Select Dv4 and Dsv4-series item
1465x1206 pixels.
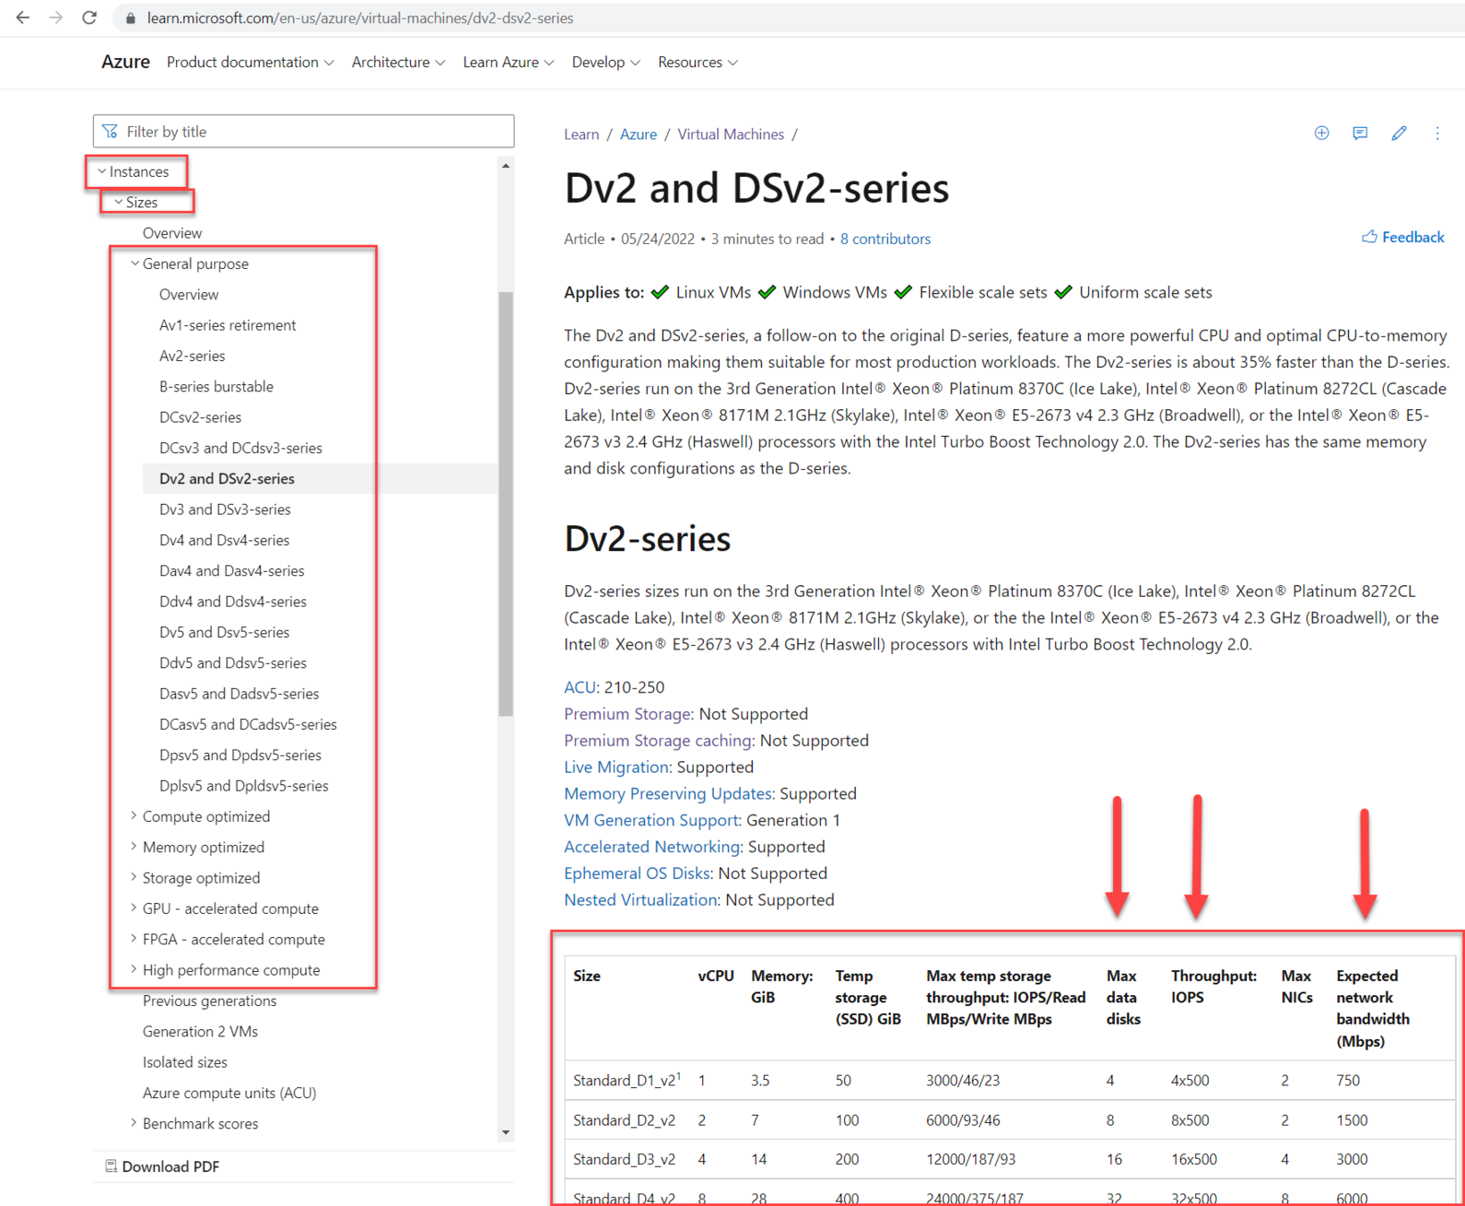pos(224,540)
